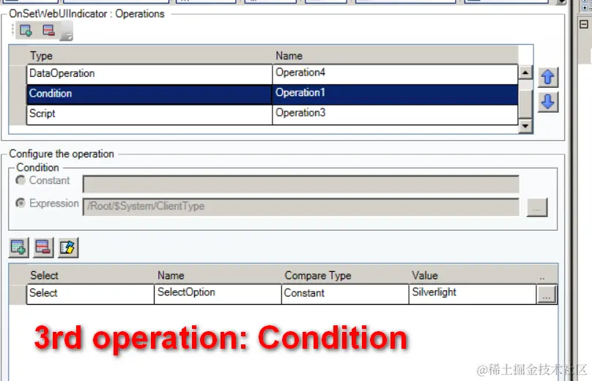592x381 pixels.
Task: Delete the select option row icon
Action: (x=43, y=248)
